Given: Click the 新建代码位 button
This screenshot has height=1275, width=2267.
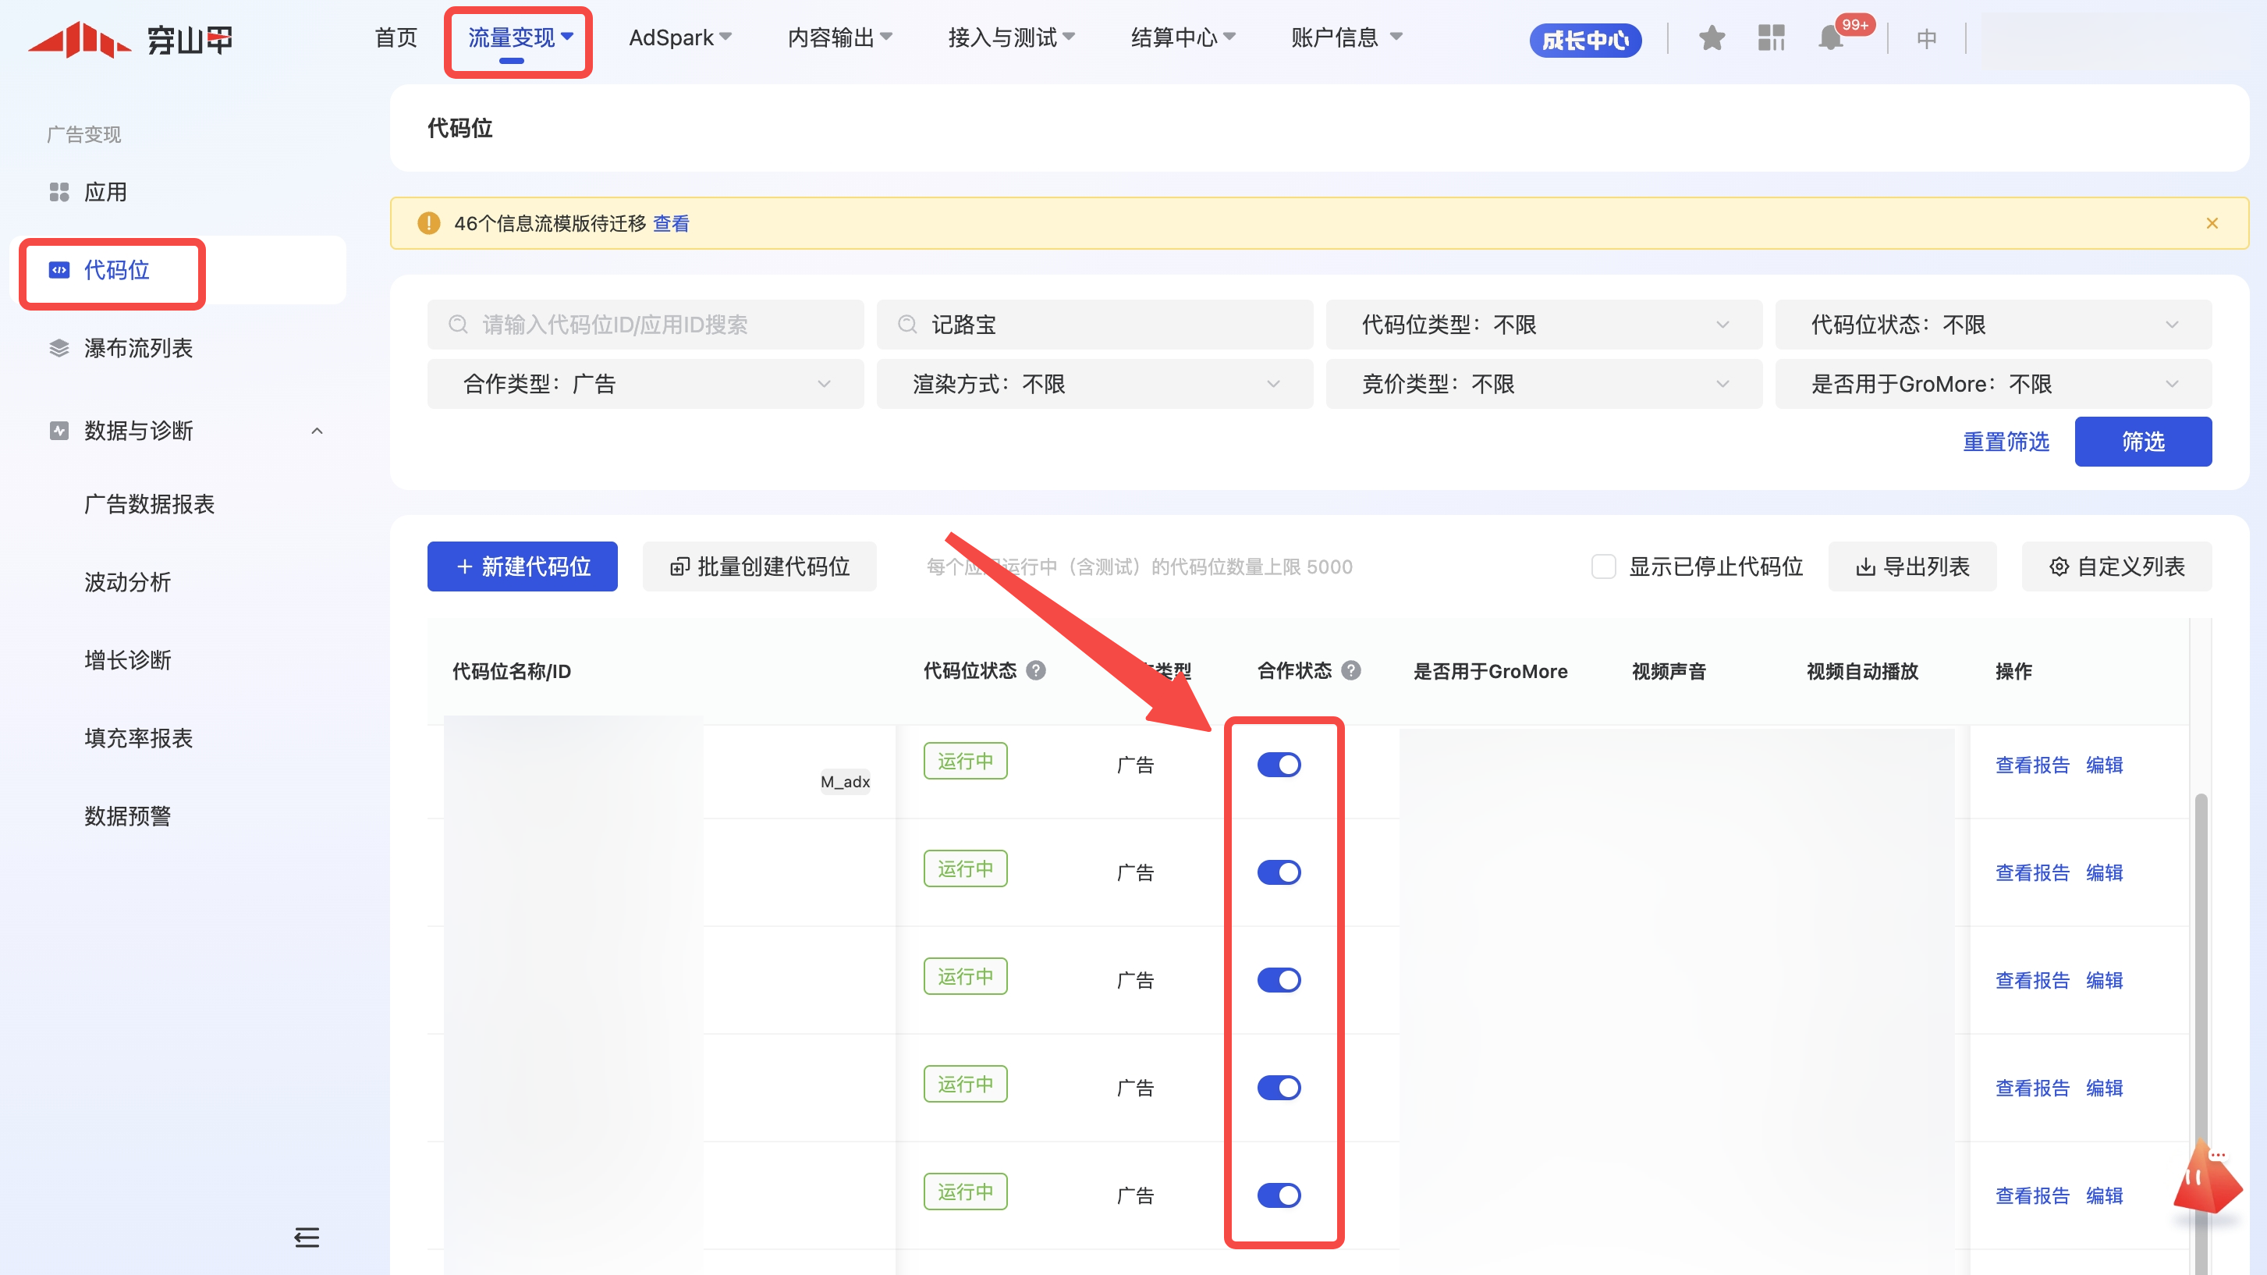Looking at the screenshot, I should tap(522, 566).
